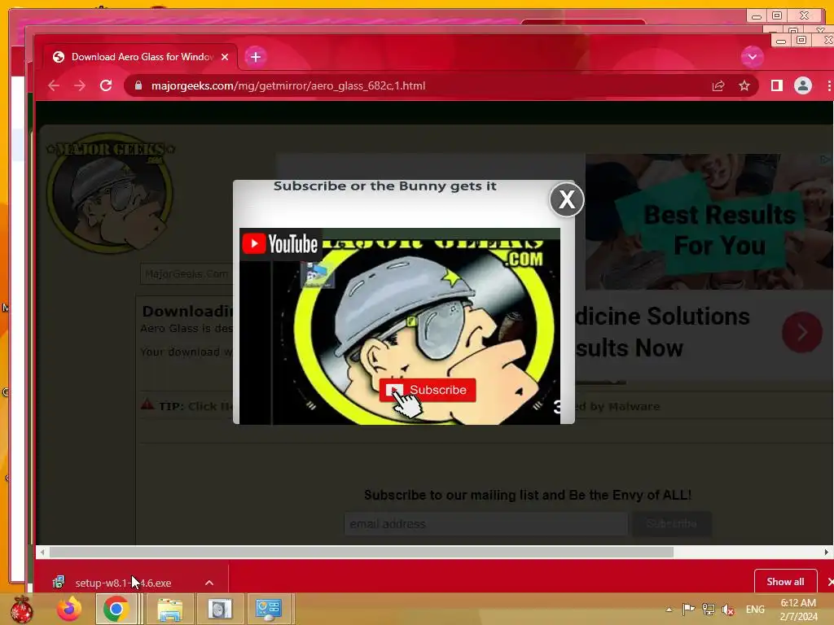The width and height of the screenshot is (834, 625).
Task: Open File Explorer from the taskbar
Action: [169, 609]
